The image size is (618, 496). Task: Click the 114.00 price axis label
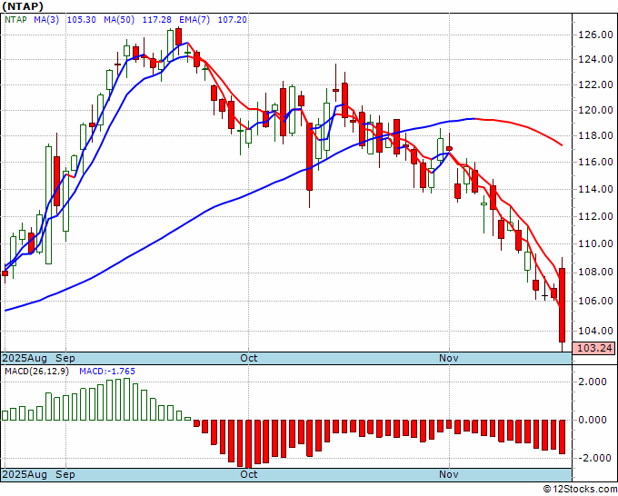coord(595,189)
